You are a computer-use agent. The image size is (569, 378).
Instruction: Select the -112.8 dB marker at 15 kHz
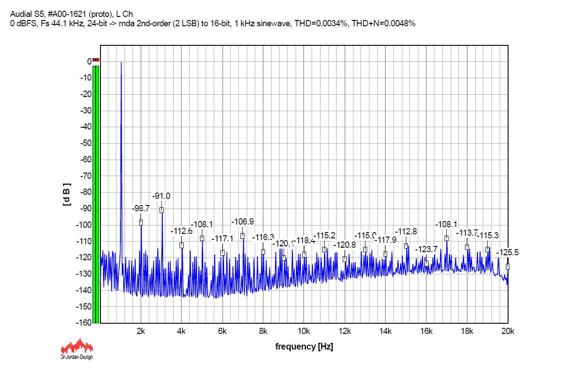coord(406,246)
